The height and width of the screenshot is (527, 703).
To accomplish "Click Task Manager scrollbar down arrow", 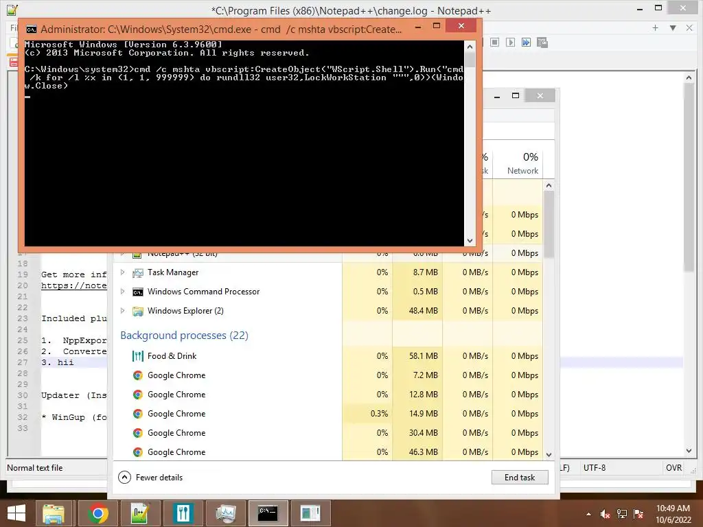I will [x=549, y=454].
